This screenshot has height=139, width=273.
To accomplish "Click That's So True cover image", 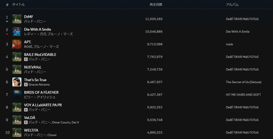I will [17, 82].
